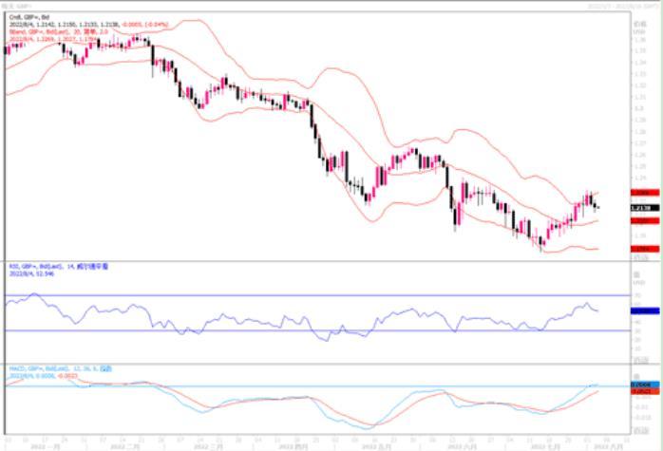Click the latest candlestick on the price chart
This screenshot has height=451, width=663.
(x=597, y=206)
